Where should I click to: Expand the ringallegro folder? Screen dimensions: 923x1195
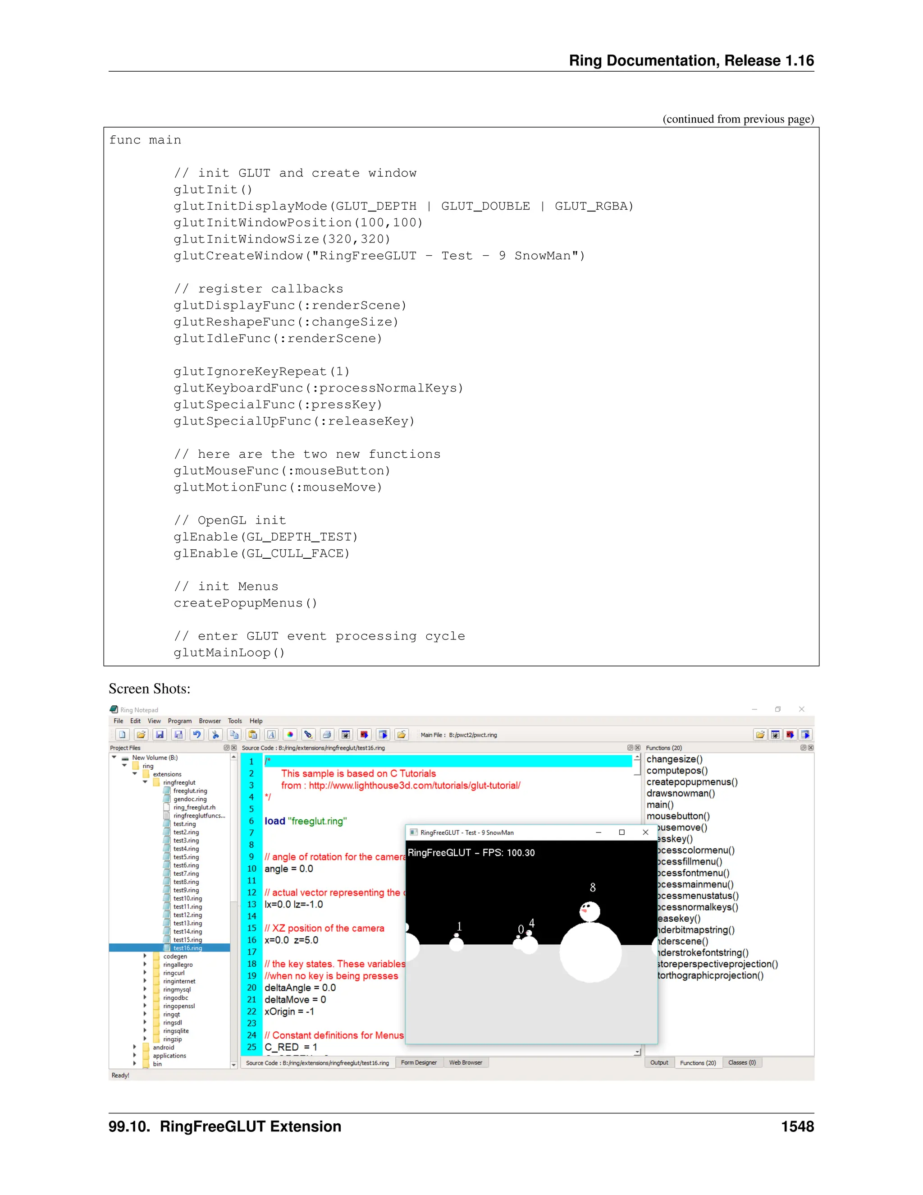146,965
